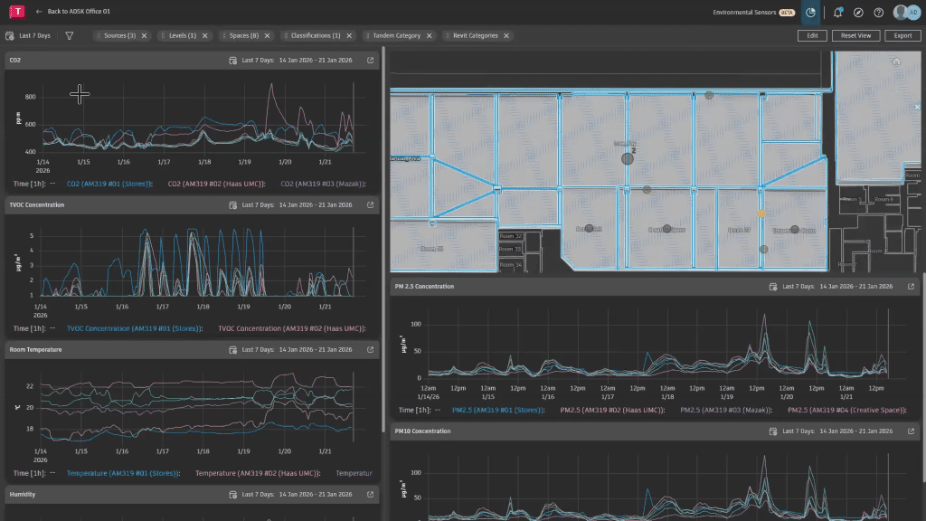
Task: Open the notifications bell
Action: [x=838, y=13]
